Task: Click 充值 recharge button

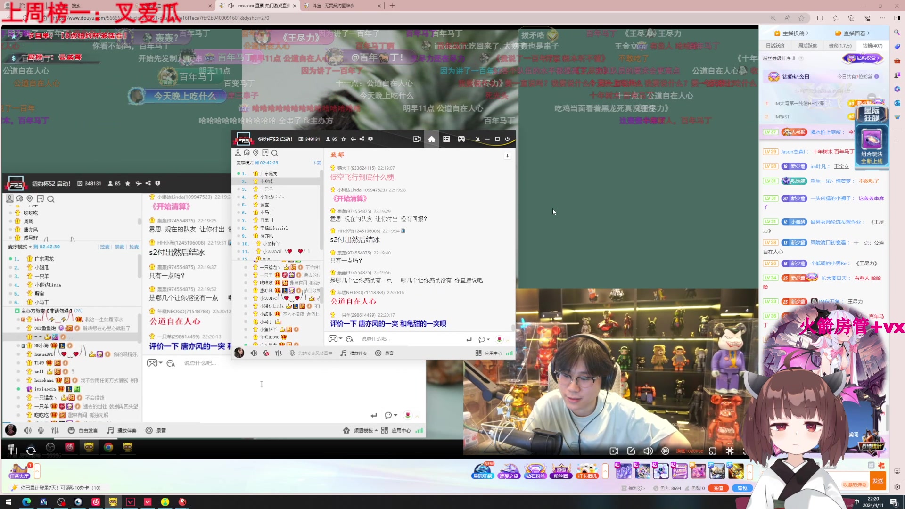Action: point(718,488)
